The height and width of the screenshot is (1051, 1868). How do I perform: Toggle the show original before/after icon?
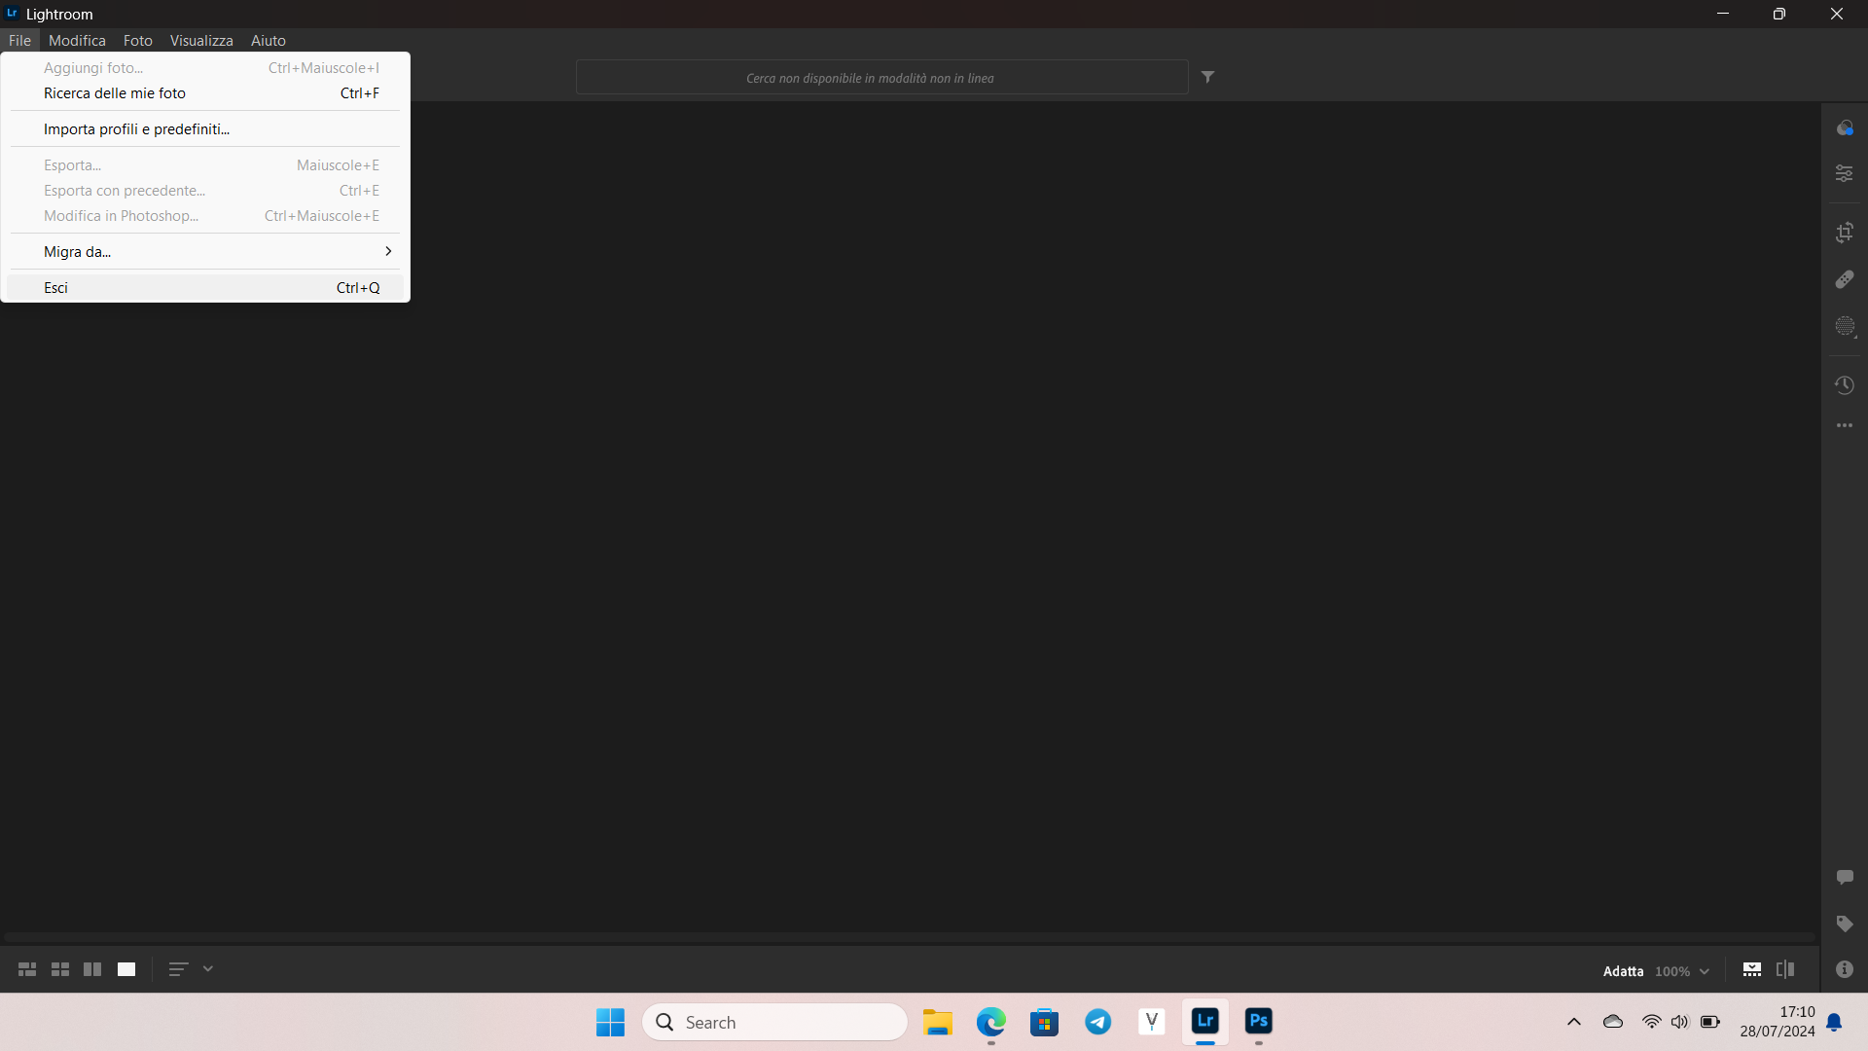(1785, 969)
